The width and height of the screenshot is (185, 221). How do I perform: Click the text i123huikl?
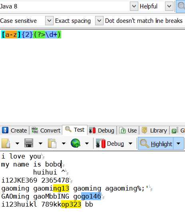point(19,204)
